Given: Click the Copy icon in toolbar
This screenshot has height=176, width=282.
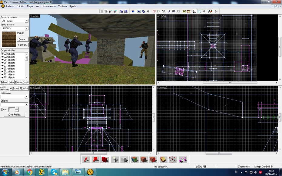Looking at the screenshot, I should point(174,11).
